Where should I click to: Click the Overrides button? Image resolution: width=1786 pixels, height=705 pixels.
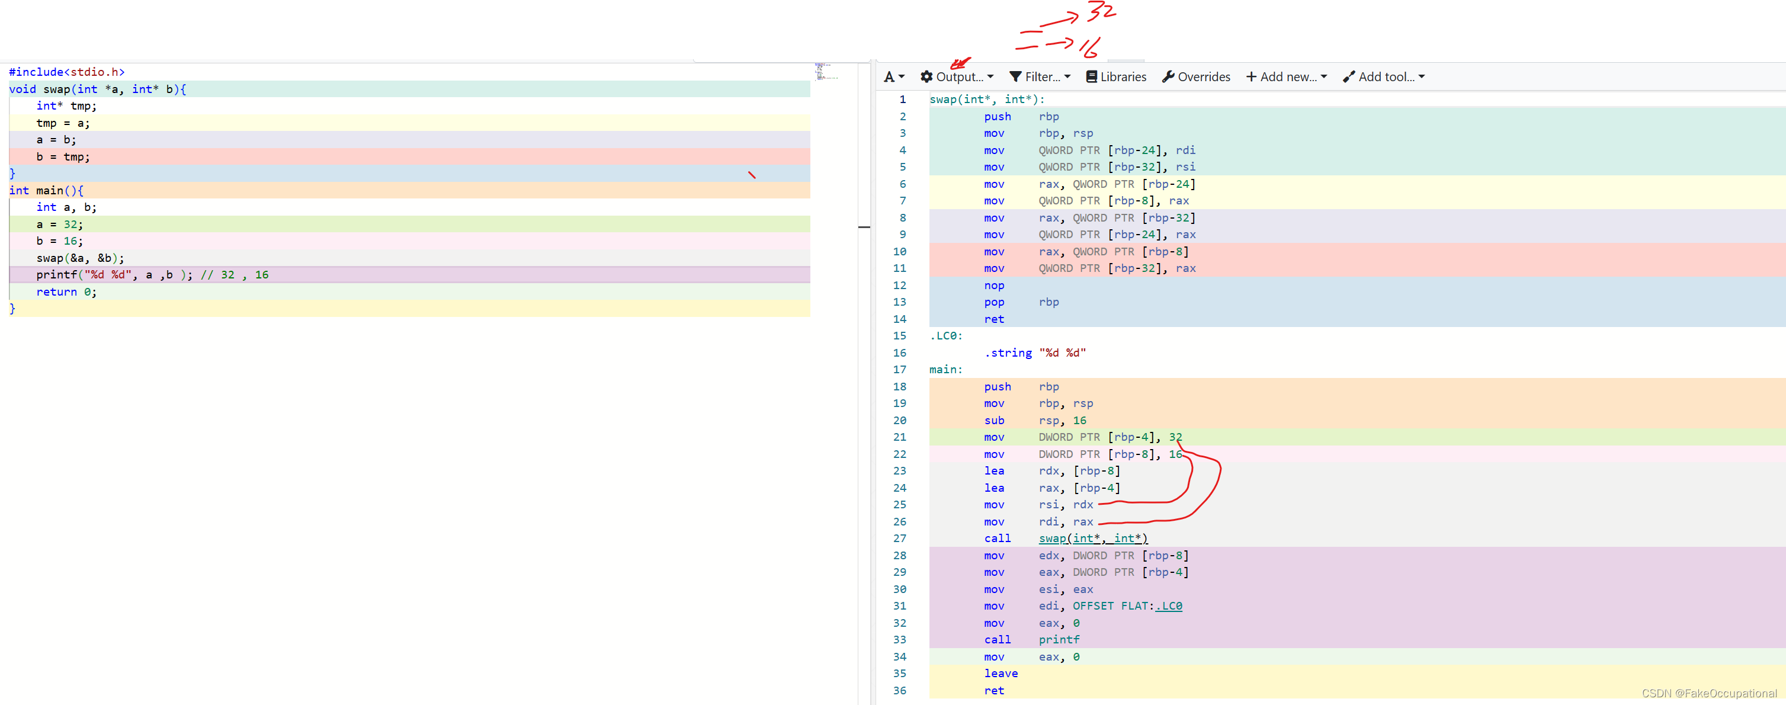(x=1204, y=76)
